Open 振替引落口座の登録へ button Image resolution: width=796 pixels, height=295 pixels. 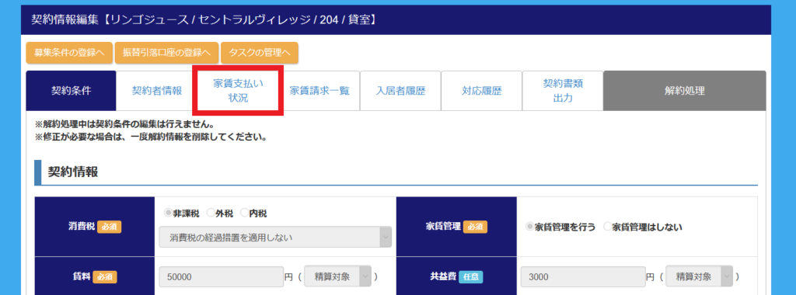[x=166, y=53]
